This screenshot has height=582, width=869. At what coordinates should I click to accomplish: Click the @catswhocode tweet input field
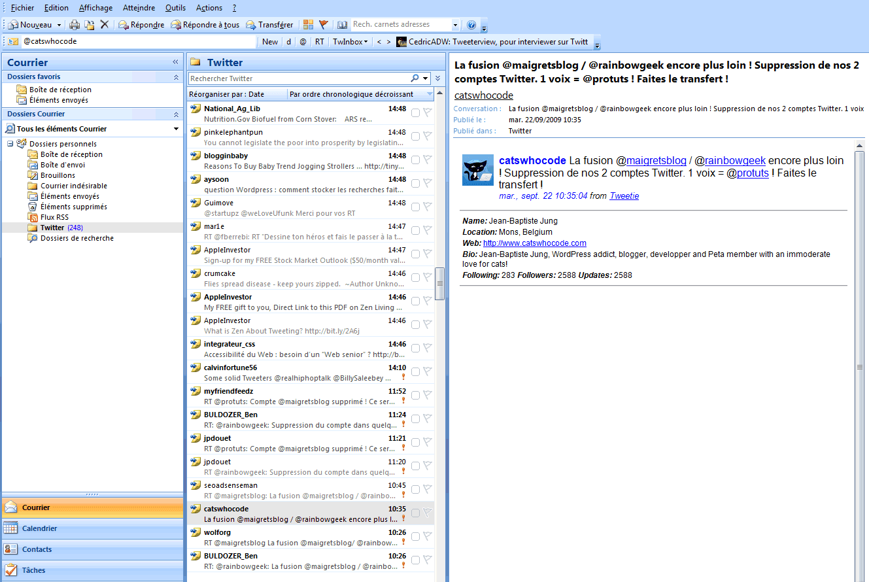tap(139, 41)
